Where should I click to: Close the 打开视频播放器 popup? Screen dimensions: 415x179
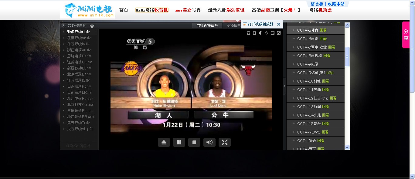(279, 24)
